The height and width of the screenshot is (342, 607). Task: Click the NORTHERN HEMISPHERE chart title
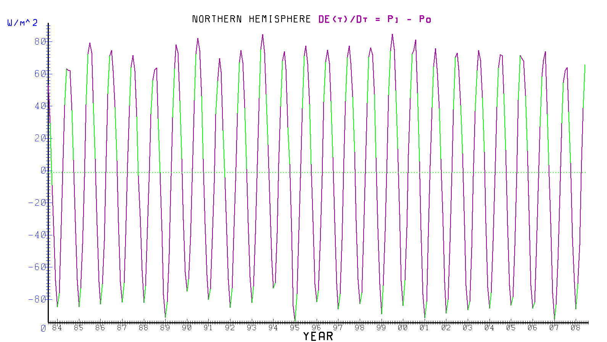251,19
